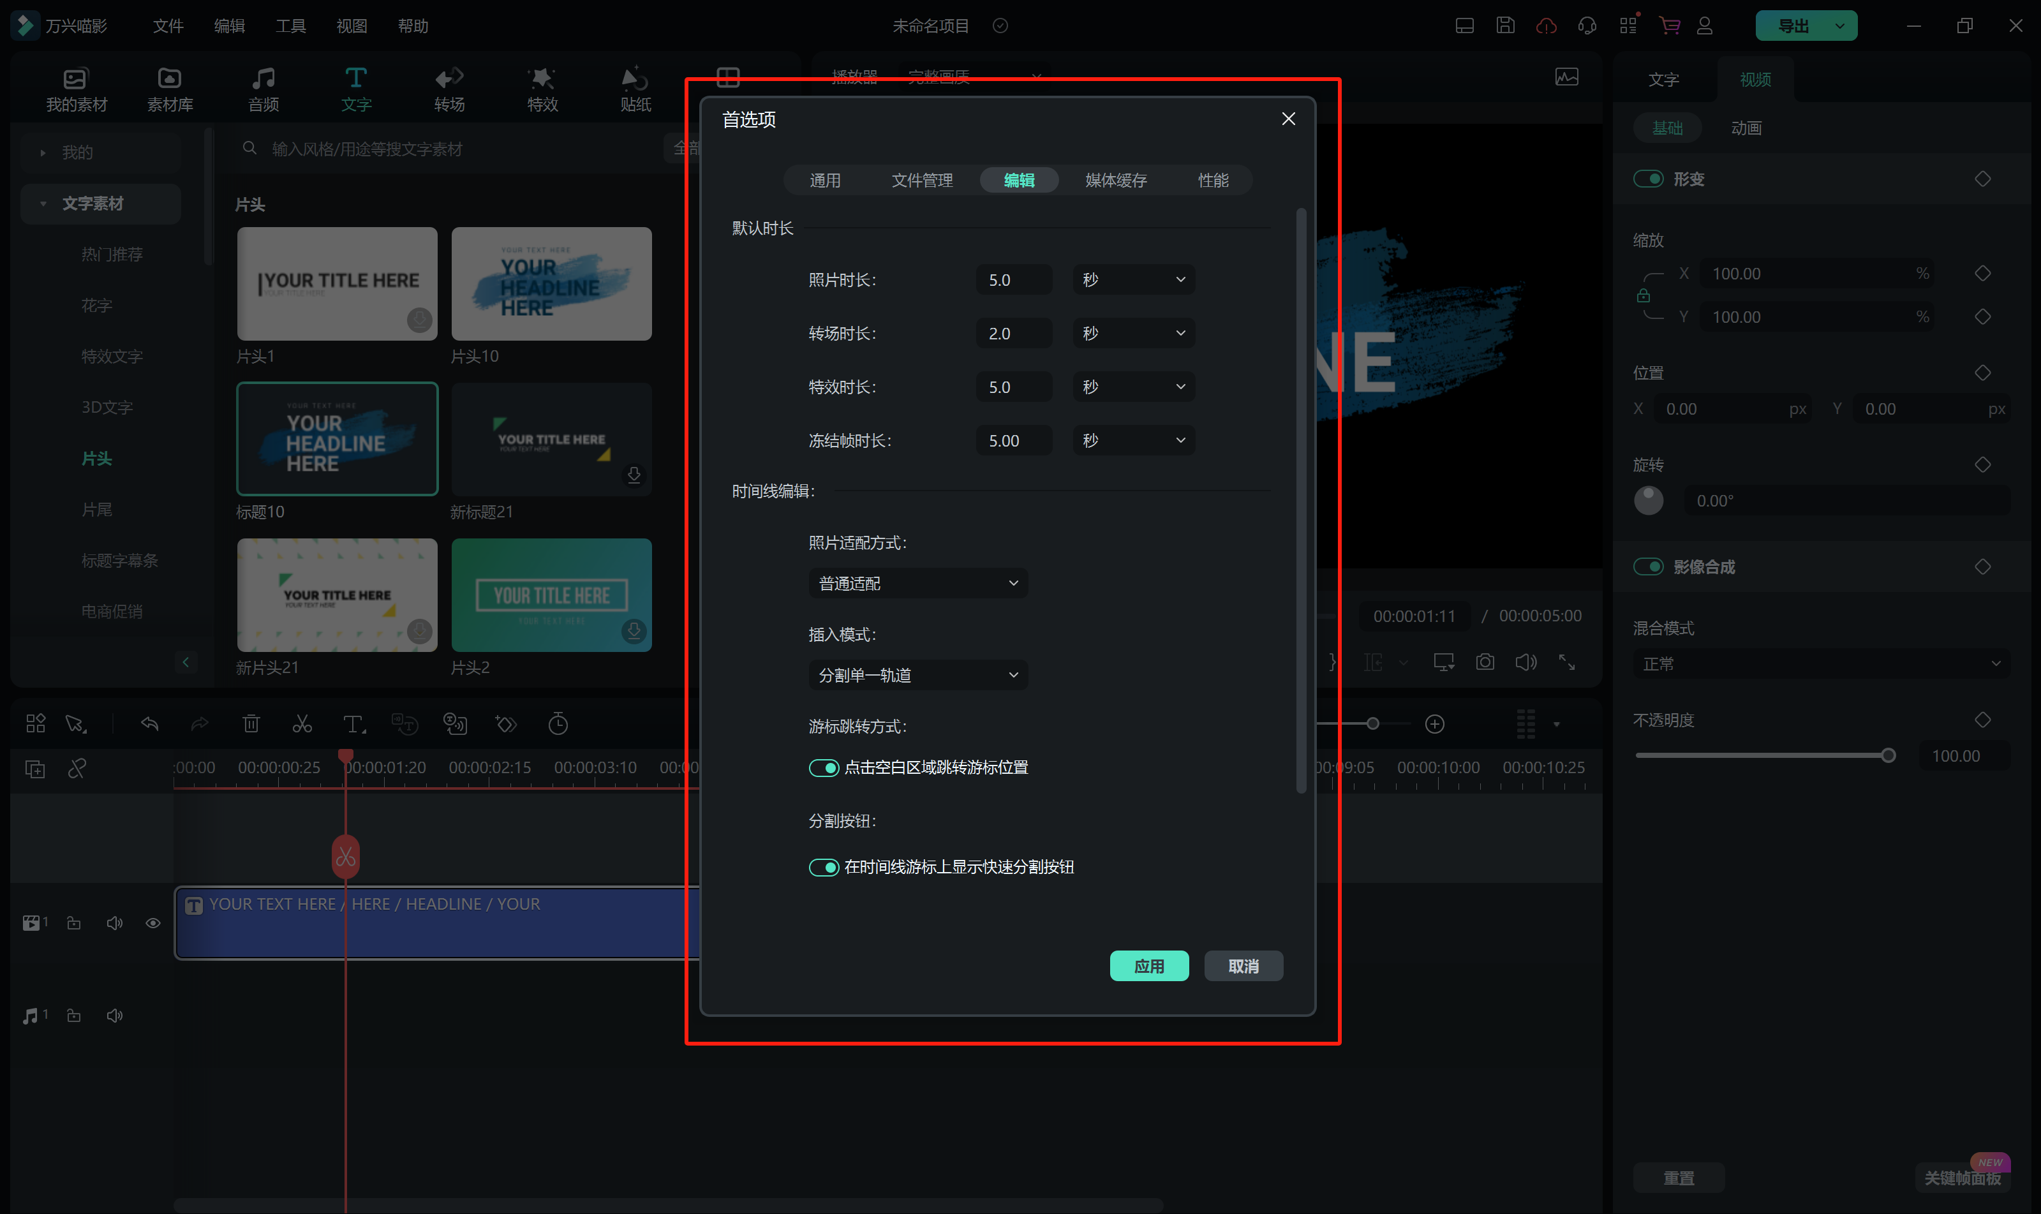Expand the insert mode dropdown (分割单一轨道)

pos(918,675)
